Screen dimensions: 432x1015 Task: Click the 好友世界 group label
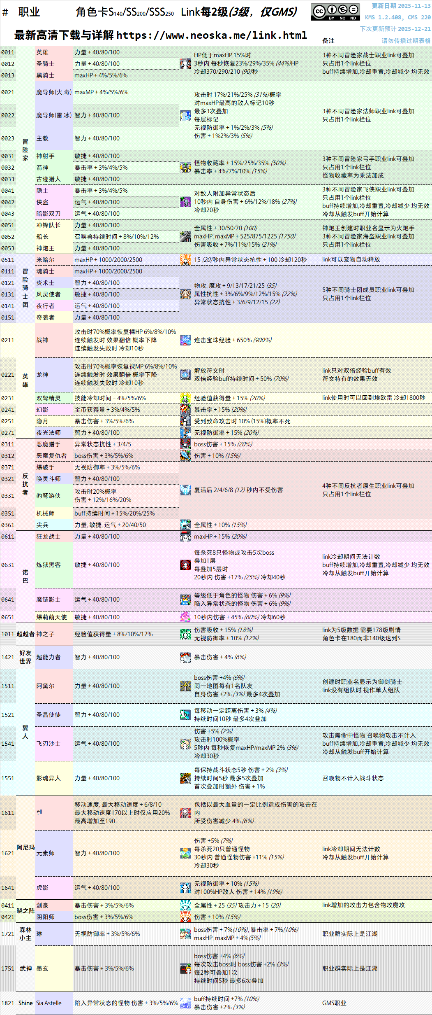point(25,657)
